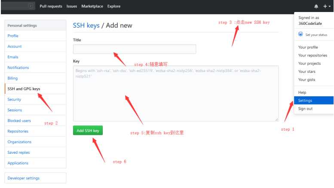Viewport: 334px width, 188px height.
Task: Open Developer settings
Action: [35, 178]
